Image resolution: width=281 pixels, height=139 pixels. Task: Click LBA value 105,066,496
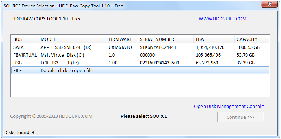coord(208,55)
